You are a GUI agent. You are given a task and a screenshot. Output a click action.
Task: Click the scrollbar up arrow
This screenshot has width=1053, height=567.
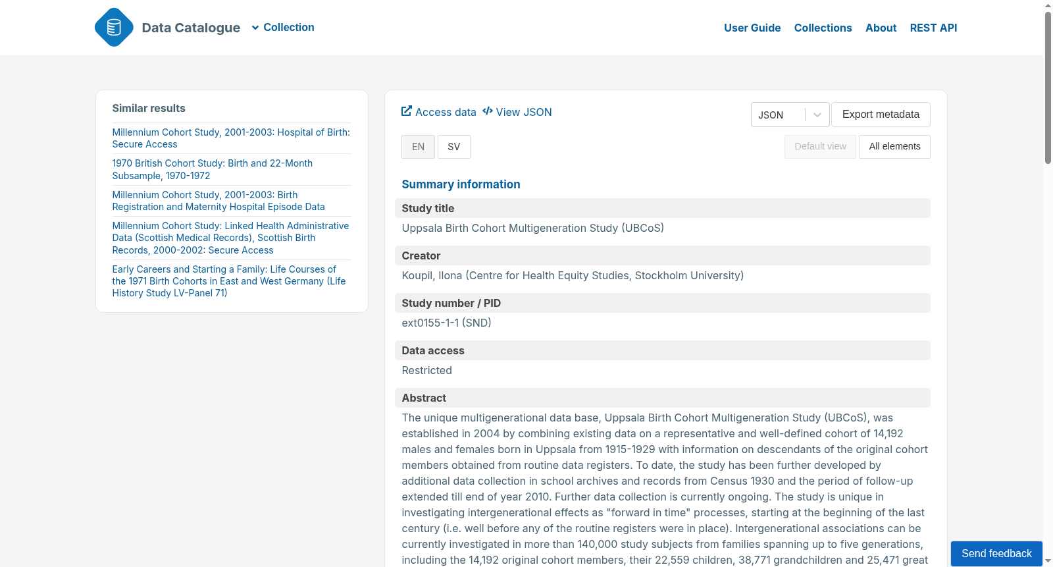pos(1048,5)
